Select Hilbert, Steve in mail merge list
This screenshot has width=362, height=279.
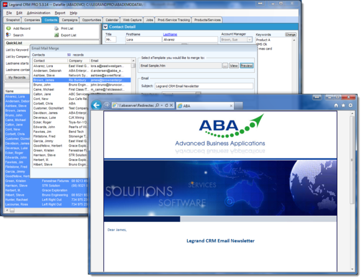(60, 165)
